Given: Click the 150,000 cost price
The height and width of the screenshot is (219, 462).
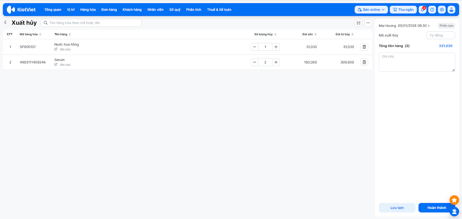Looking at the screenshot, I should (310, 62).
